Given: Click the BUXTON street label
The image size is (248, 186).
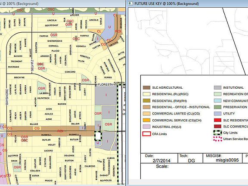Looking at the screenshot, I should [x=69, y=161].
